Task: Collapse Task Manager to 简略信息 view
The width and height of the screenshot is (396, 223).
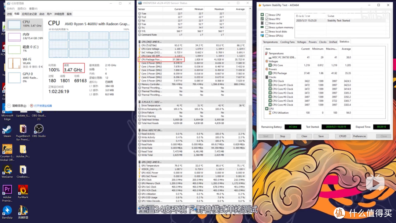Action: coord(16,106)
